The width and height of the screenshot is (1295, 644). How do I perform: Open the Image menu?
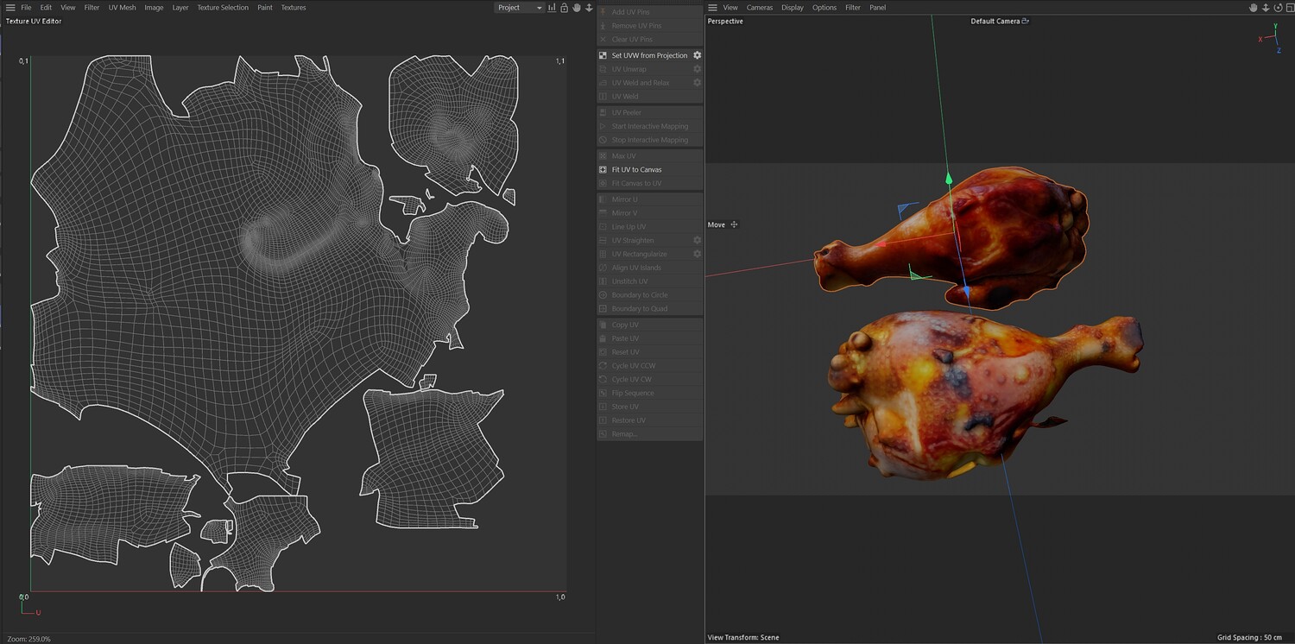point(154,8)
